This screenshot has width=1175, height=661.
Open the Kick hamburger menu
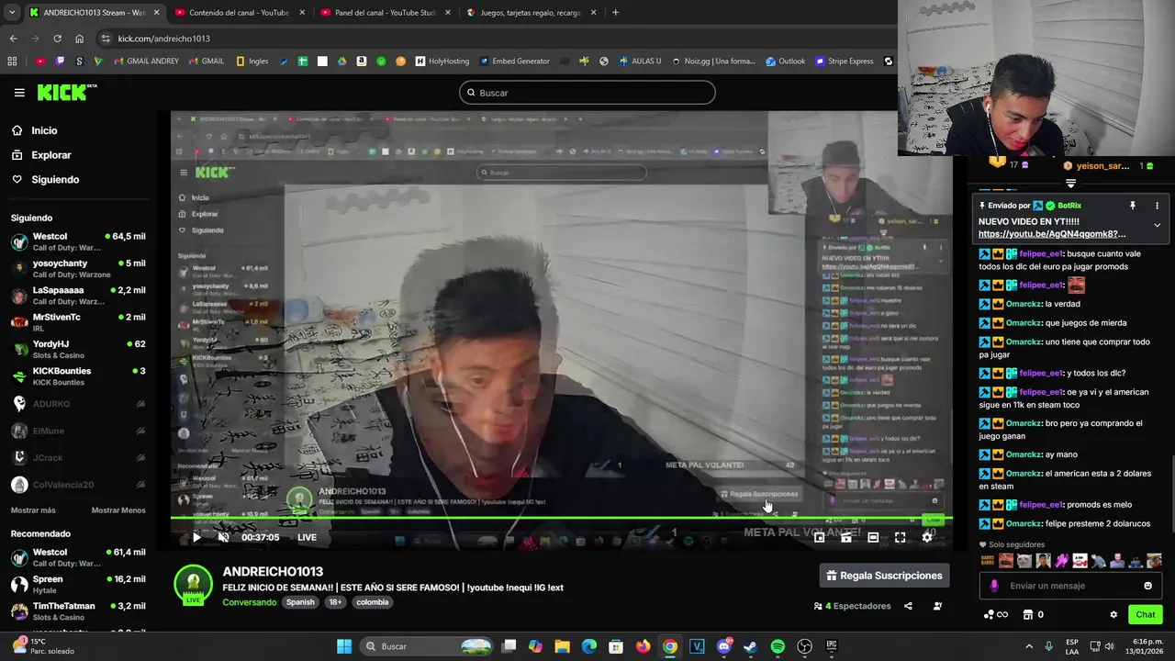(x=19, y=93)
